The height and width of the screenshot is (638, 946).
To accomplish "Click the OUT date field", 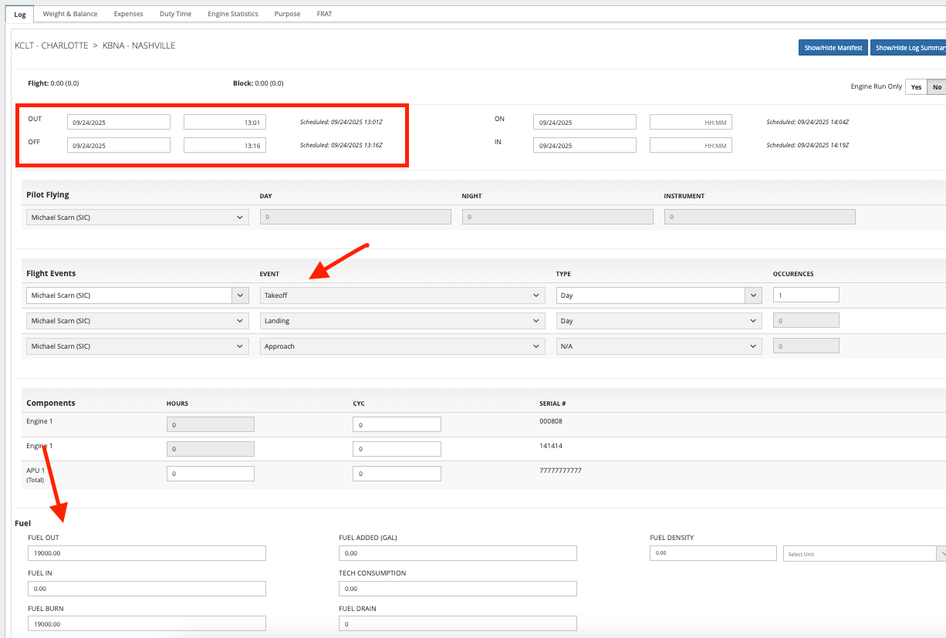I will [x=118, y=122].
